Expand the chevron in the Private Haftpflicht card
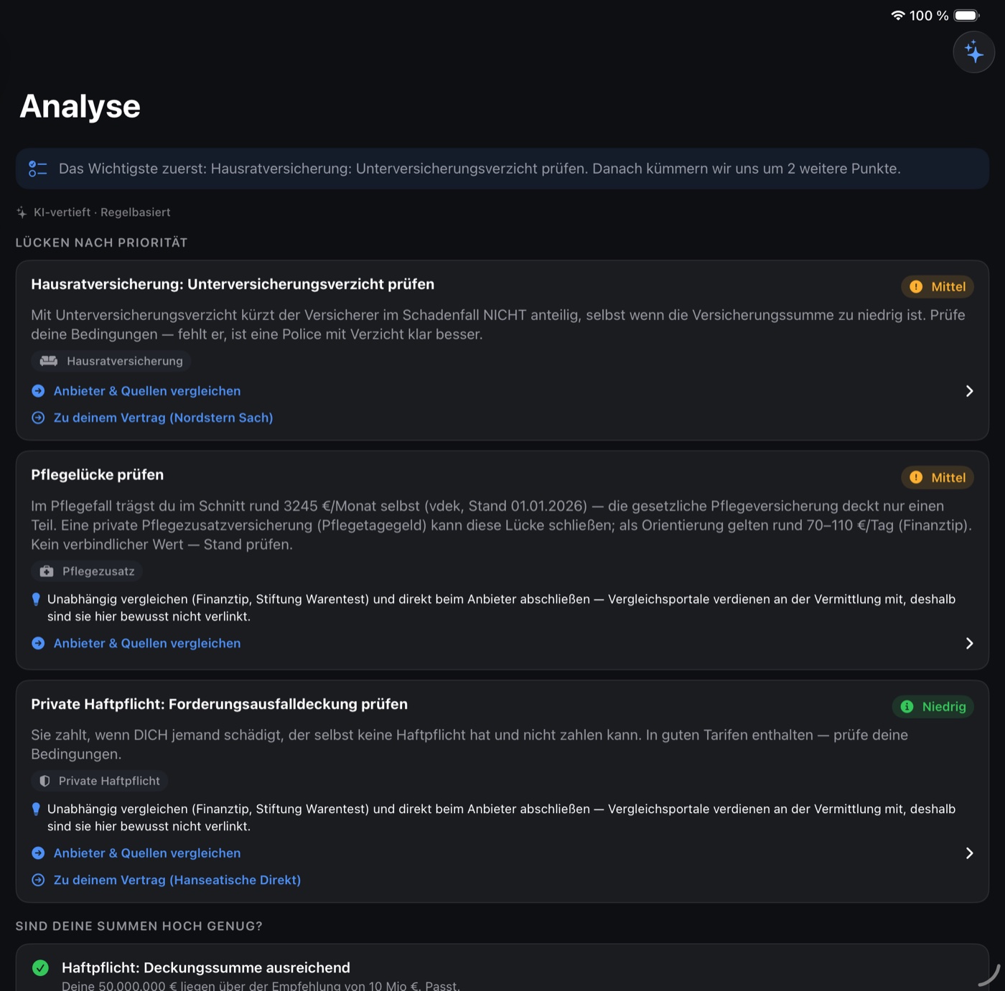Image resolution: width=1005 pixels, height=991 pixels. [969, 853]
